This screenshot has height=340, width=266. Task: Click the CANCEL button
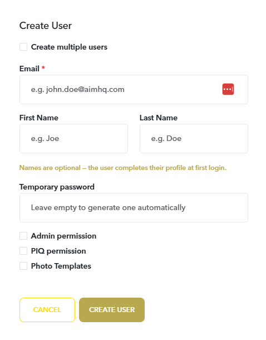point(47,310)
